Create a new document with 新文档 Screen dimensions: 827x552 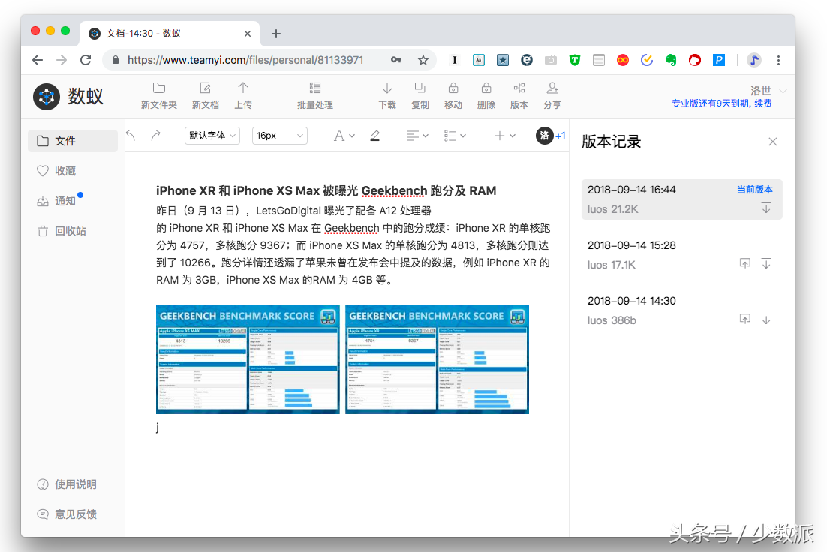coord(205,95)
